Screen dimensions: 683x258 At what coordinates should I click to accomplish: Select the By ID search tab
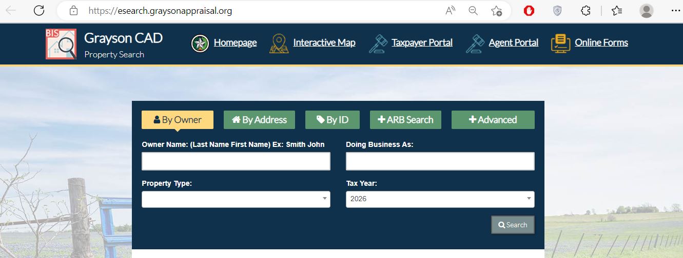[332, 120]
